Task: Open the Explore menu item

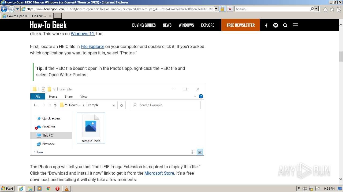Action: (208, 25)
